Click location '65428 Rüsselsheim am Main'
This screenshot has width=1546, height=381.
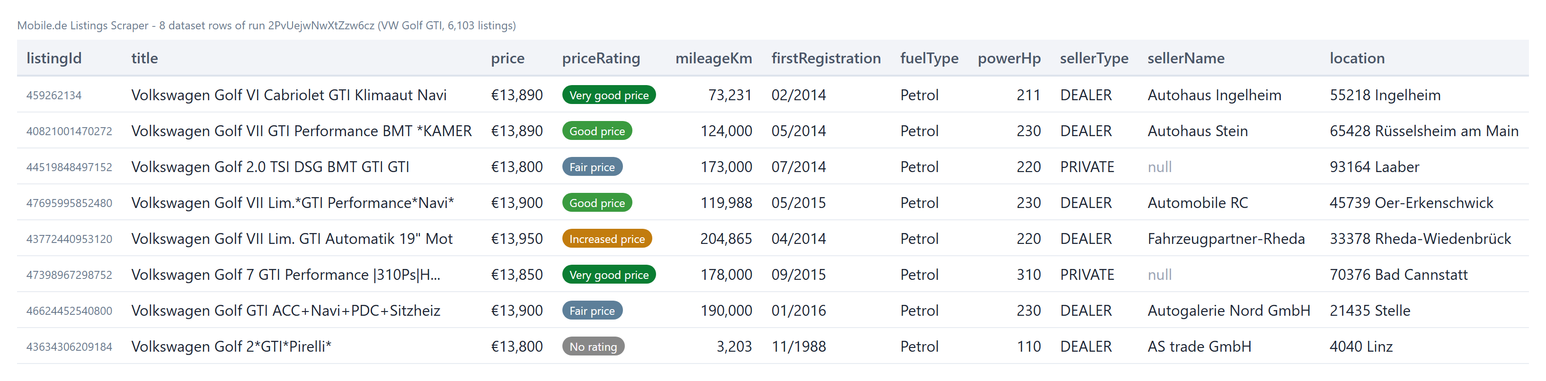point(1423,131)
